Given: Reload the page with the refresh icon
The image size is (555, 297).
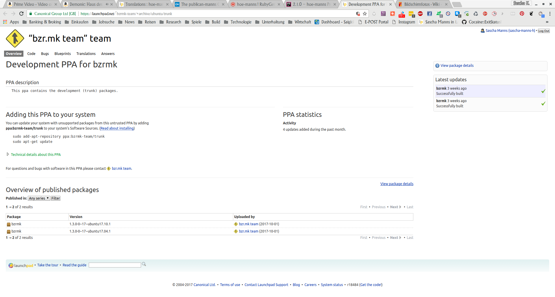Looking at the screenshot, I should tap(21, 14).
